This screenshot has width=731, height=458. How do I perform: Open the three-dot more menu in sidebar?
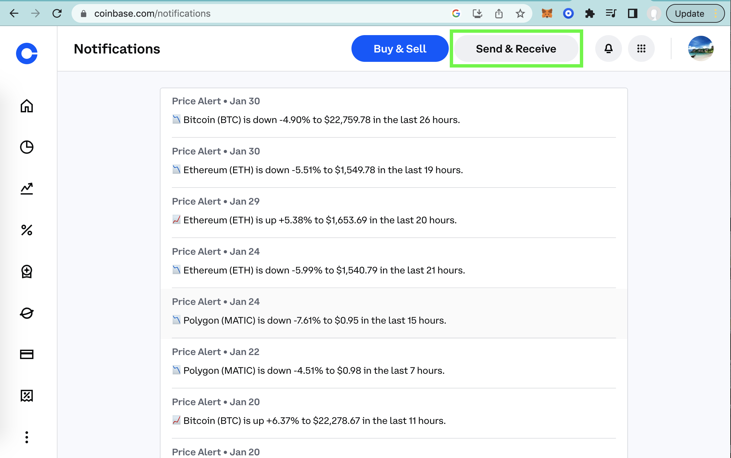pos(27,437)
